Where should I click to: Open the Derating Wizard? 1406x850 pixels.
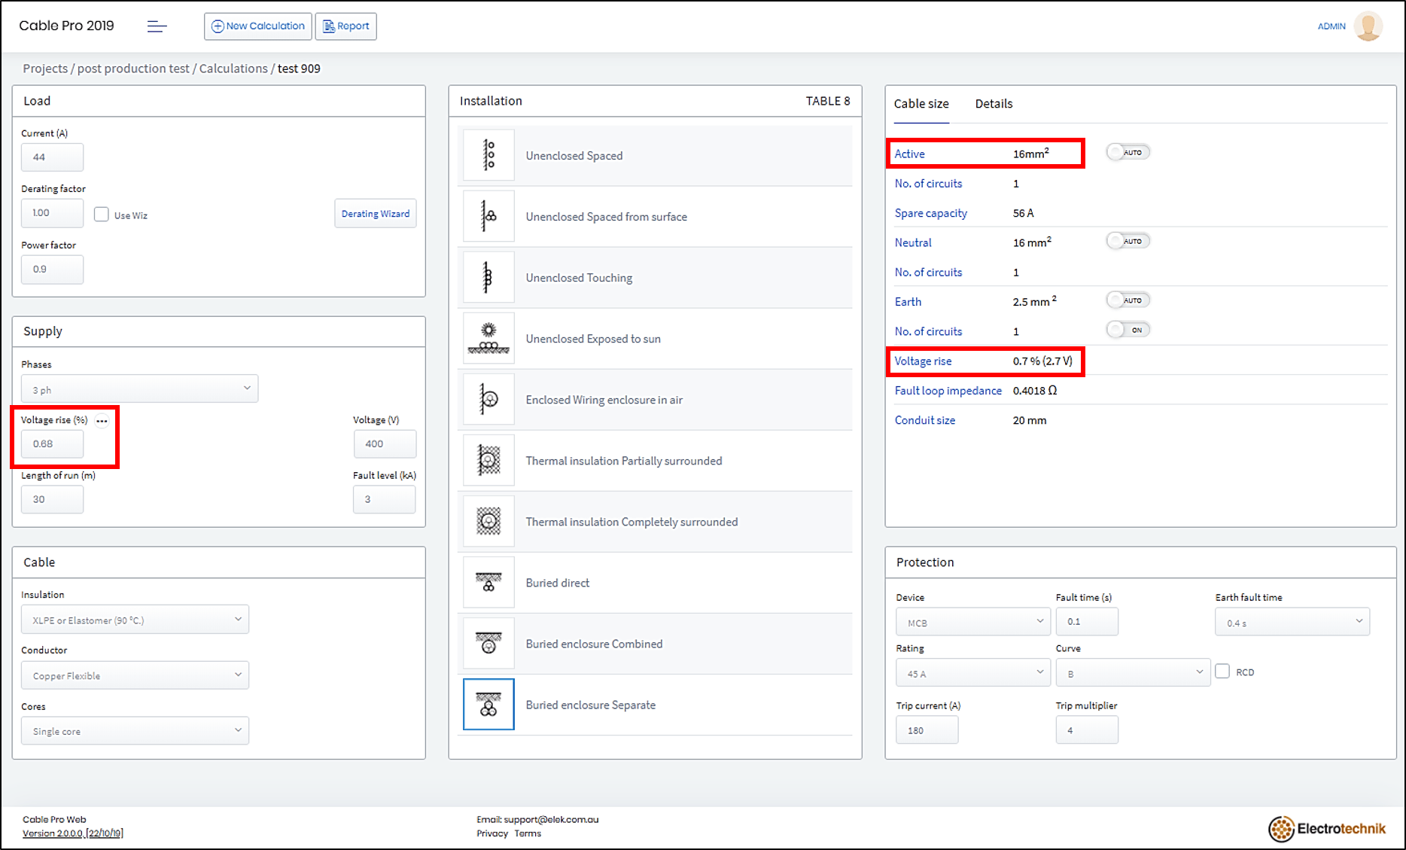point(376,214)
